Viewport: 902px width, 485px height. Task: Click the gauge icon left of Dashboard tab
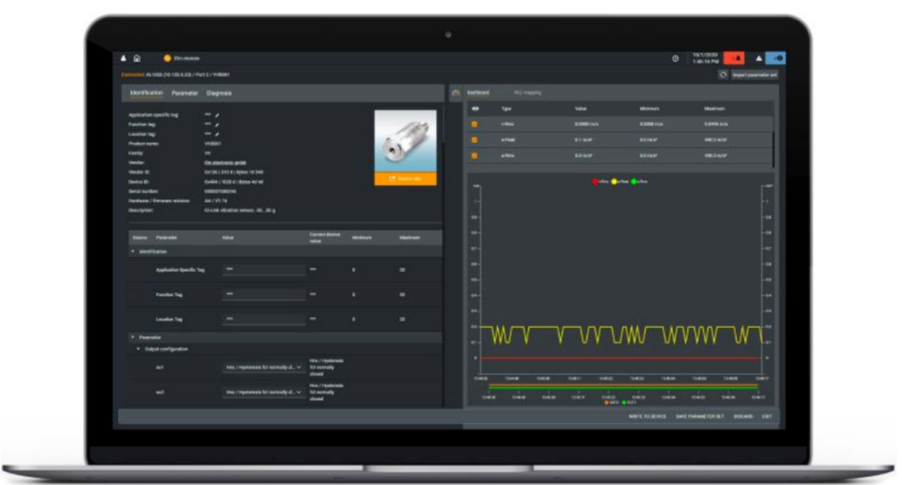[455, 93]
